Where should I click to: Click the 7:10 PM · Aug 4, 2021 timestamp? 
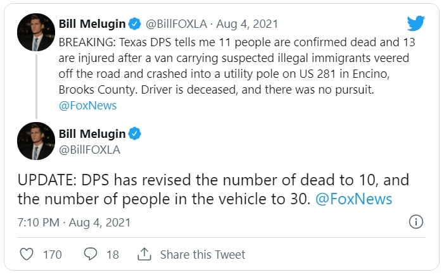pyautogui.click(x=74, y=222)
